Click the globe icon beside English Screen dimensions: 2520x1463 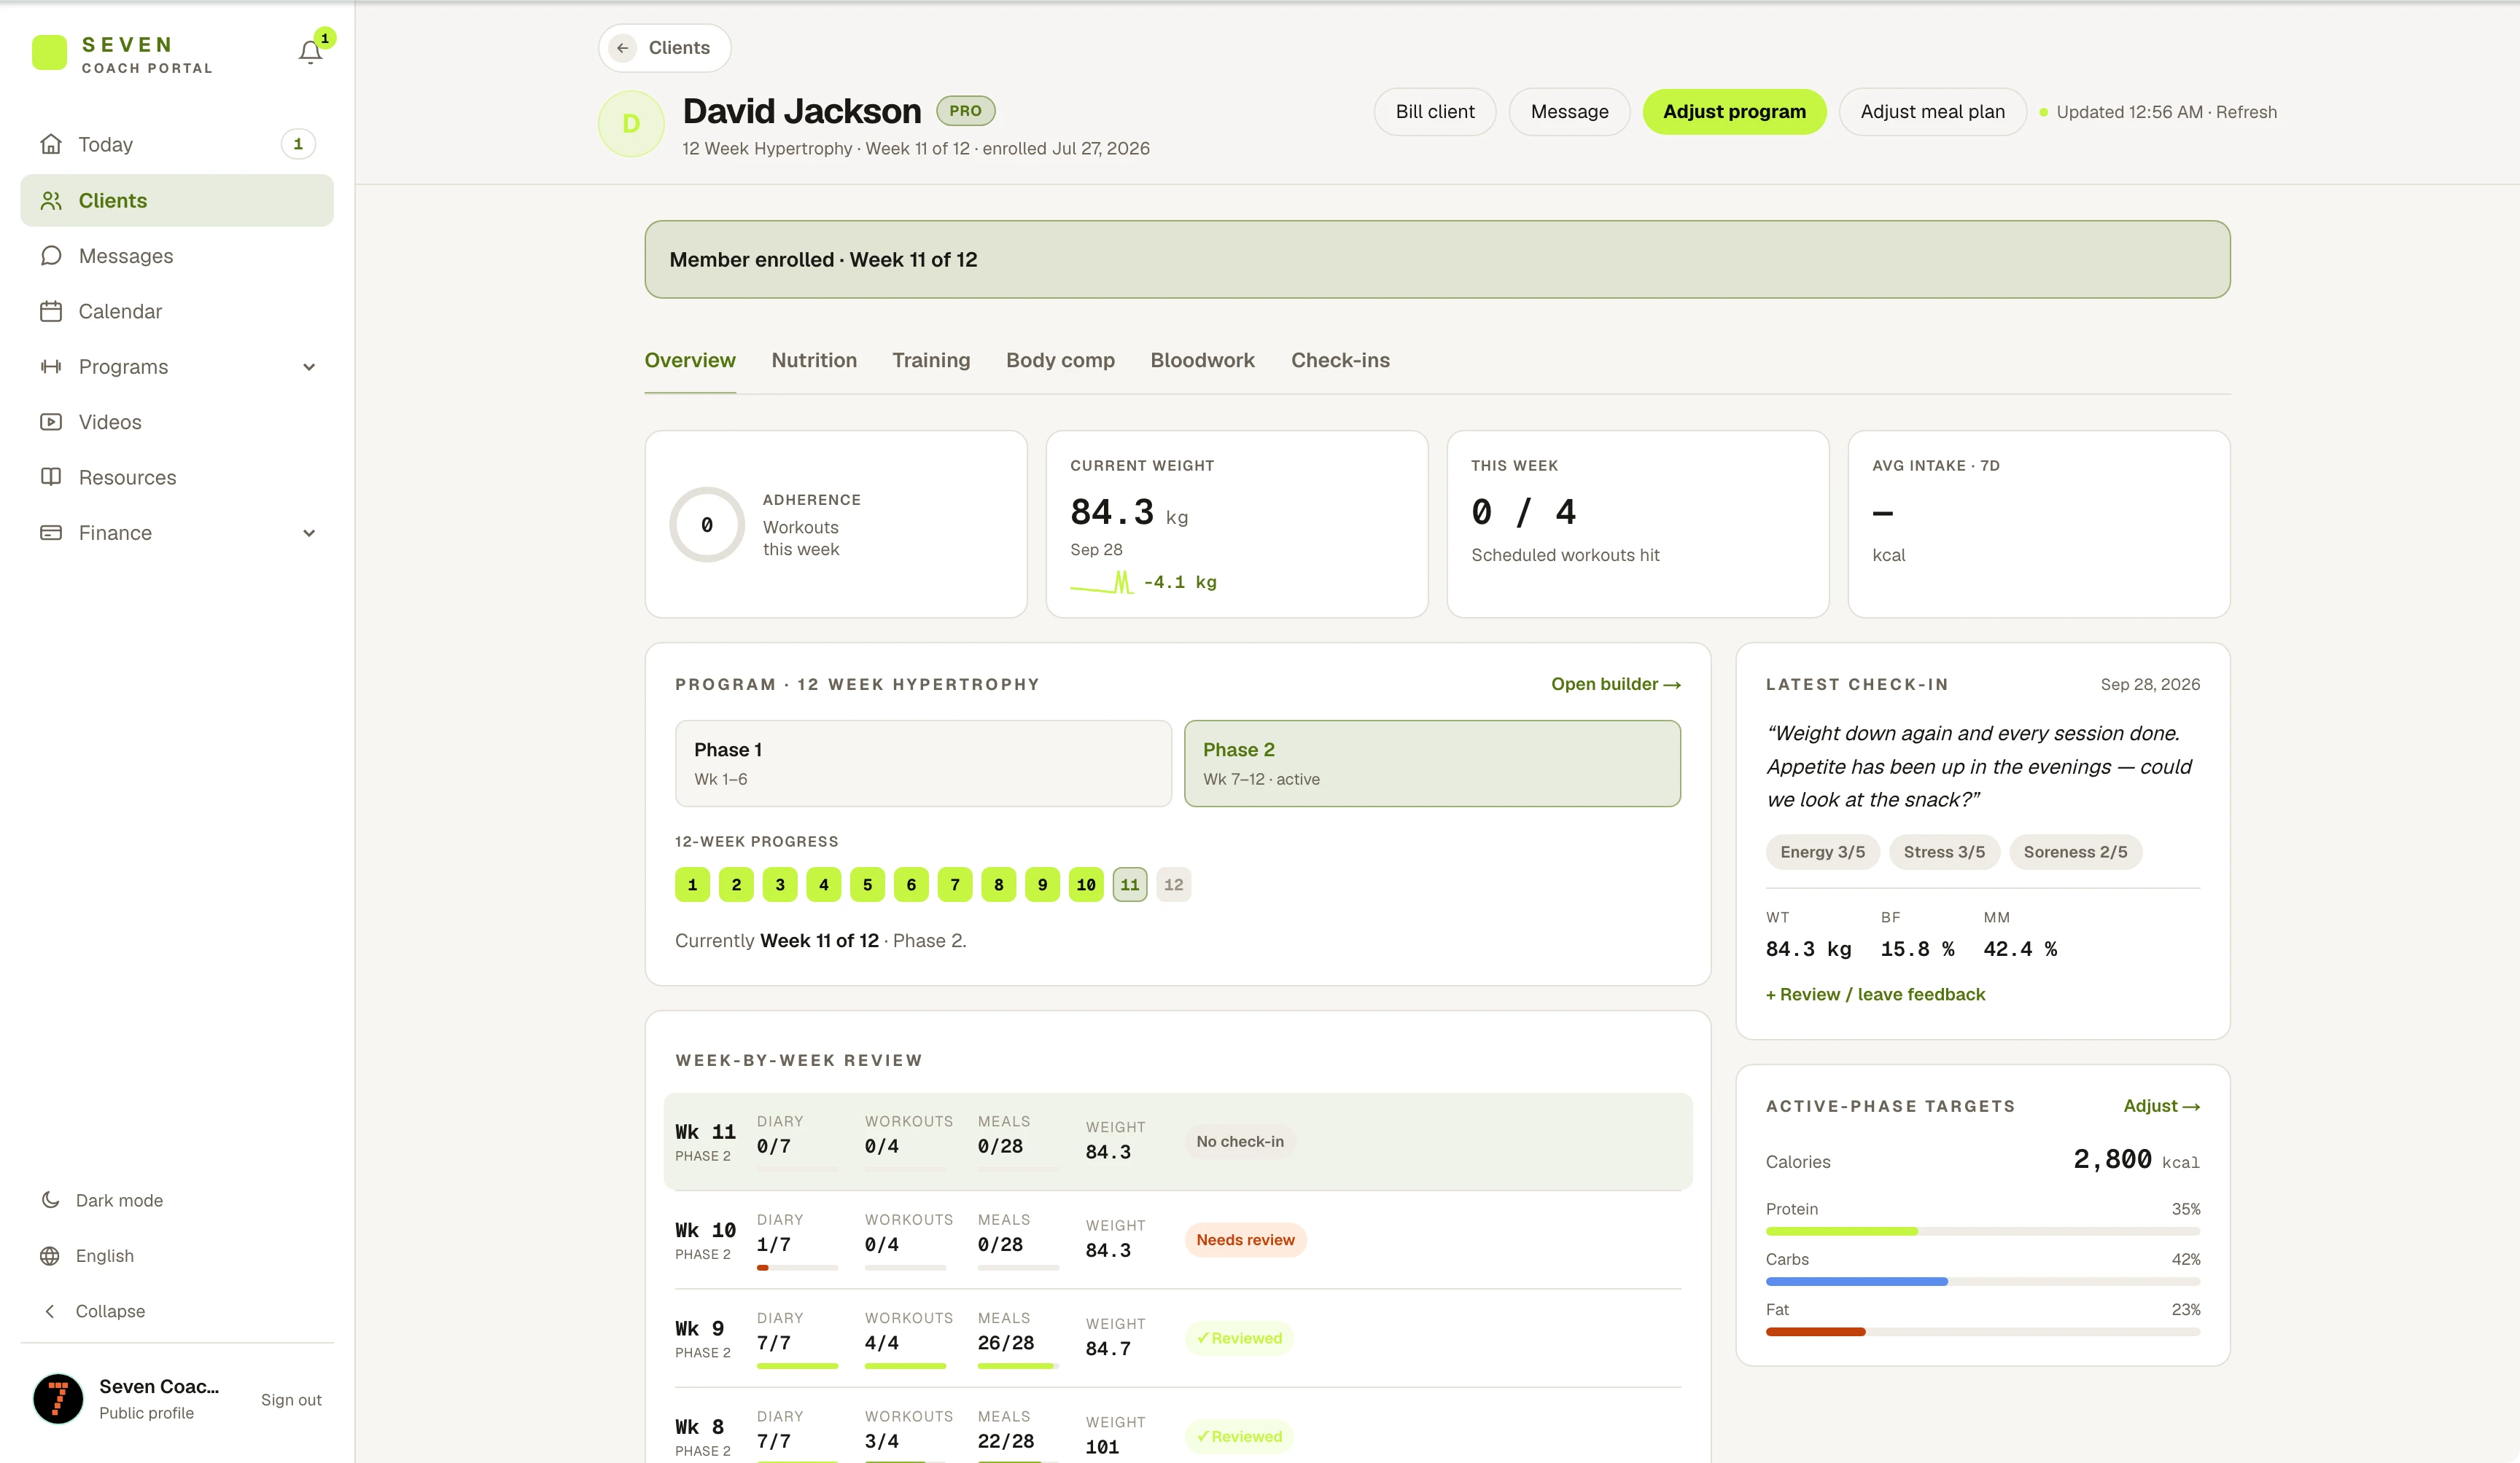pos(50,1256)
